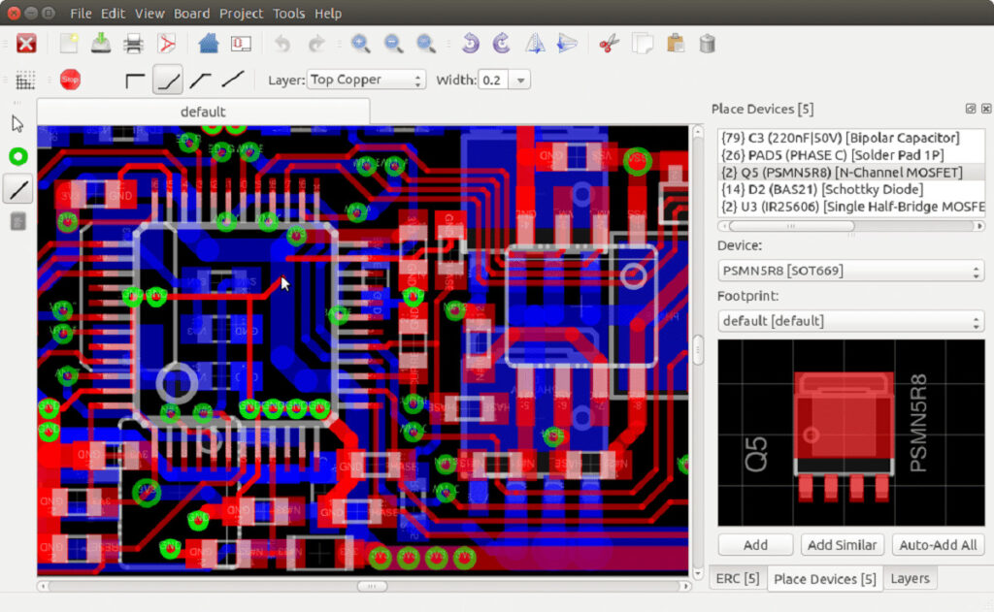Toggle the 45-degree wire mode
This screenshot has height=612, width=994.
pos(168,80)
